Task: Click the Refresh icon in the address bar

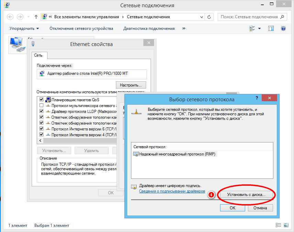Action: (x=209, y=17)
